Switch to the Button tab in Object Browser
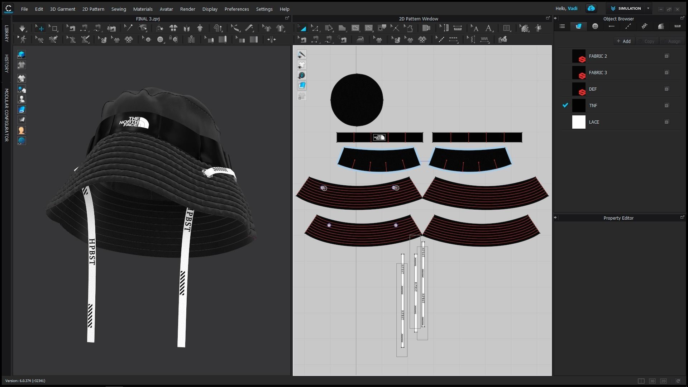 [x=595, y=26]
